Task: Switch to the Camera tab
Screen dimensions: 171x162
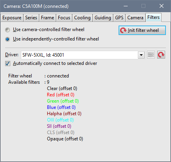Action: point(135,18)
